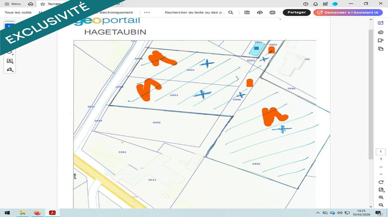Open the bookmarks panel icon

click(381, 40)
